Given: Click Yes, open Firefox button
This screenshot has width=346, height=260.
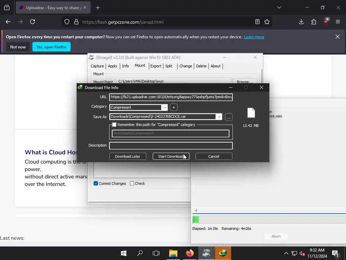Looking at the screenshot, I should [x=51, y=47].
